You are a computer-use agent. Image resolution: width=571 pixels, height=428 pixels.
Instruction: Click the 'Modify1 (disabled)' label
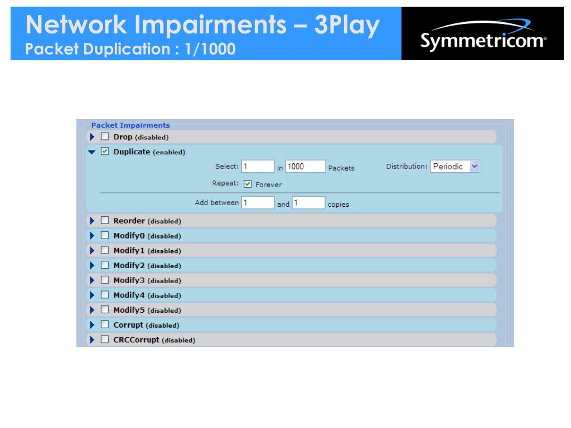click(147, 251)
